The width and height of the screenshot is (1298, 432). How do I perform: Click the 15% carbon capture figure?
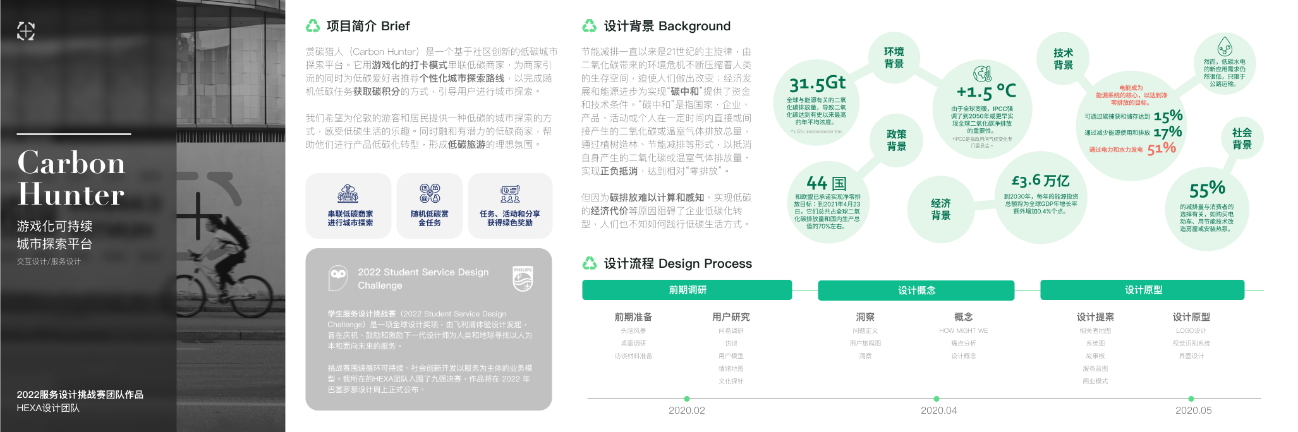pos(1168,116)
